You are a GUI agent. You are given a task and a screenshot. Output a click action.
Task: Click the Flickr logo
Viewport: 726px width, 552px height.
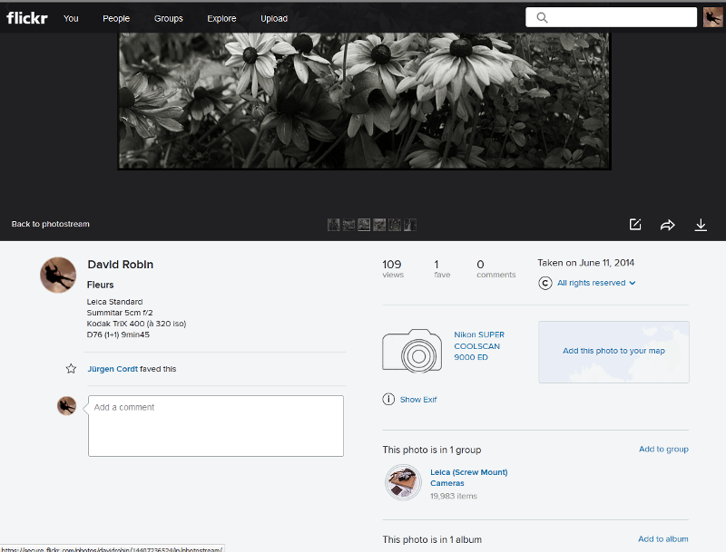pyautogui.click(x=27, y=17)
